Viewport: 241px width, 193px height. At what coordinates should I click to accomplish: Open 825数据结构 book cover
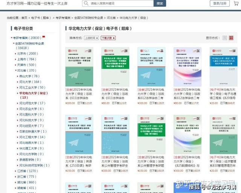pos(188,134)
